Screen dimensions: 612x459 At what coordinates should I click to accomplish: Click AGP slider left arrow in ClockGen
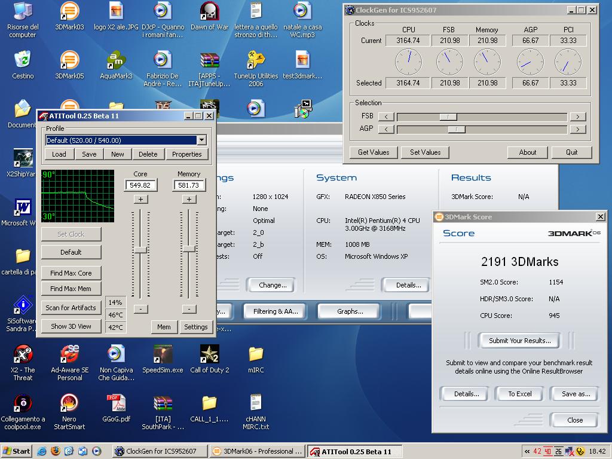pos(387,129)
